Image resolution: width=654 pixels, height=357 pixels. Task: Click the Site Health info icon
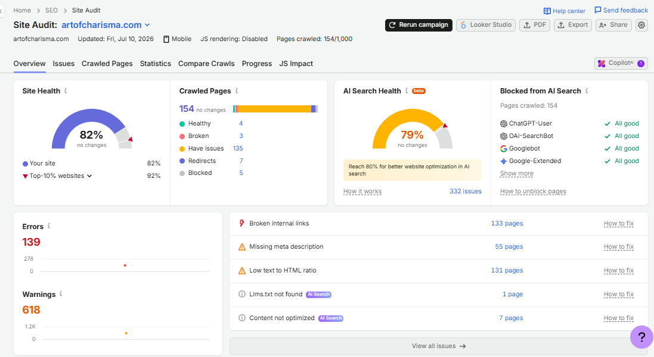click(66, 90)
